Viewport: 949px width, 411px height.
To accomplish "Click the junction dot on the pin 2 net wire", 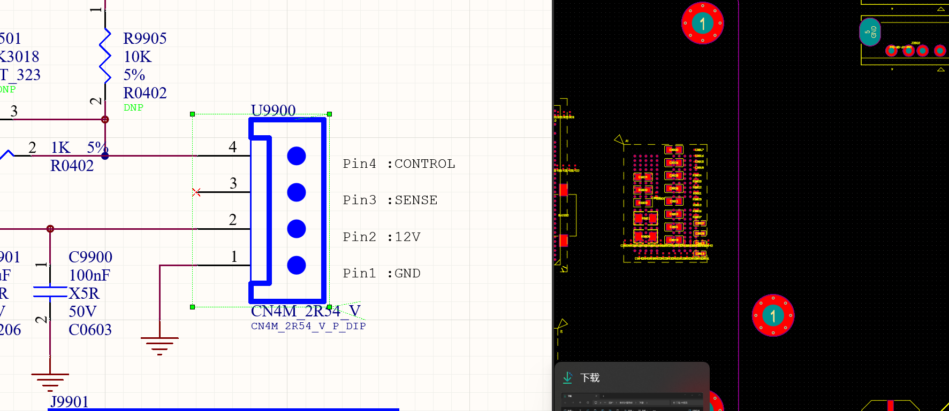I will 50,229.
